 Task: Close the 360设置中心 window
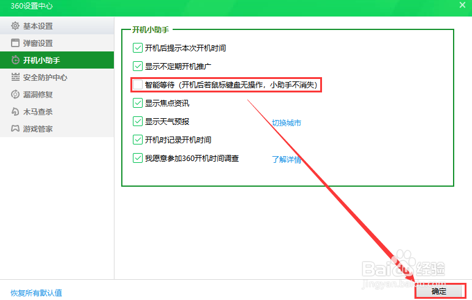[462, 5]
